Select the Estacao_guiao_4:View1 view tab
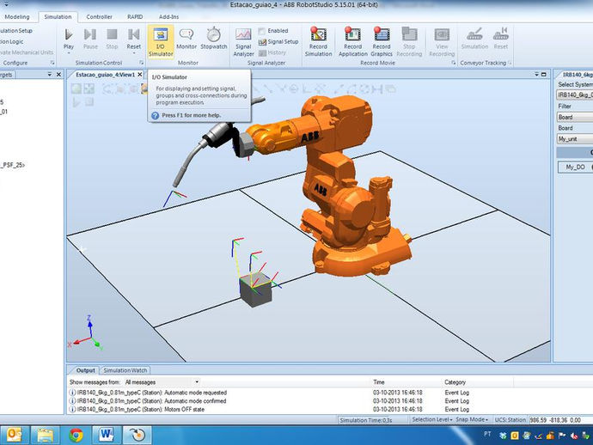The height and width of the screenshot is (445, 593). (x=105, y=75)
